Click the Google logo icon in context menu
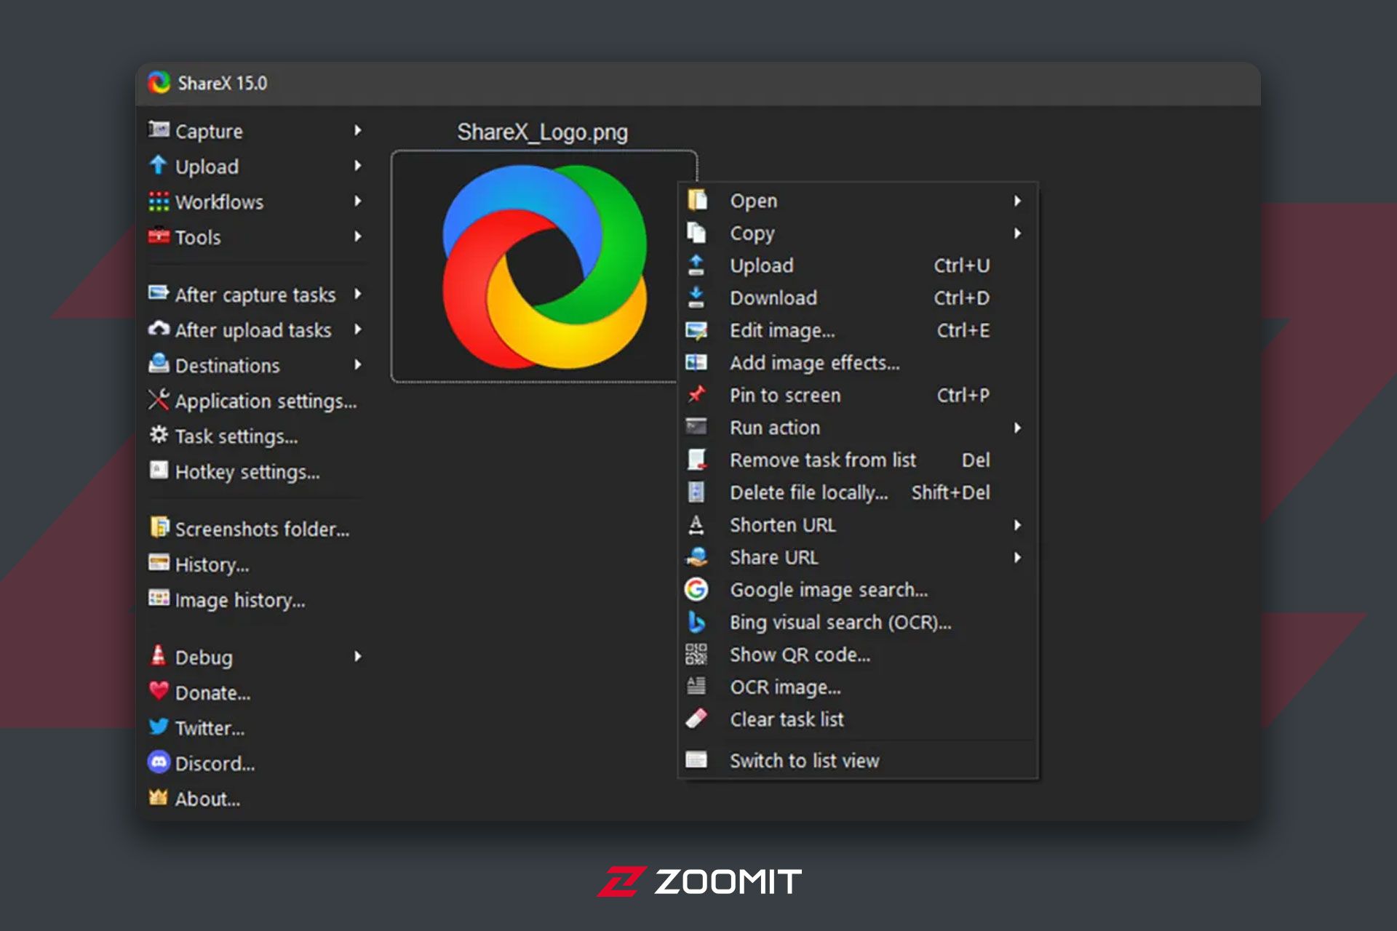The image size is (1397, 931). (x=696, y=589)
